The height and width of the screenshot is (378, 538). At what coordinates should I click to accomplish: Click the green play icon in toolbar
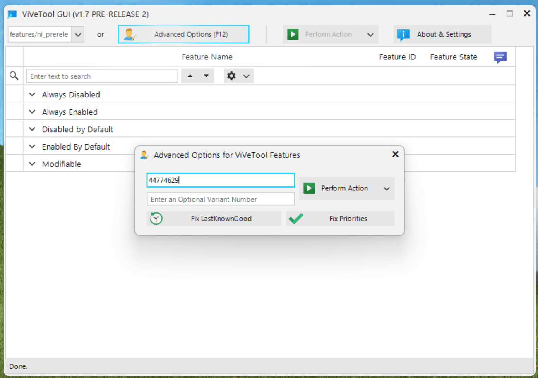[293, 35]
